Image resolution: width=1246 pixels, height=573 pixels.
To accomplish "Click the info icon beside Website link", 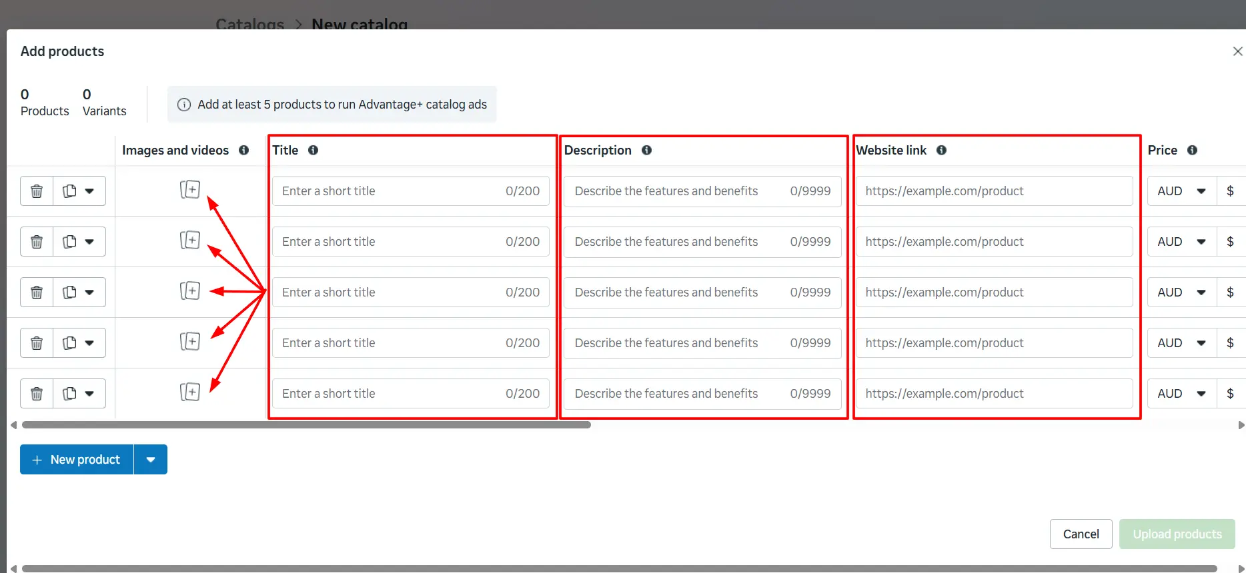I will 941,151.
